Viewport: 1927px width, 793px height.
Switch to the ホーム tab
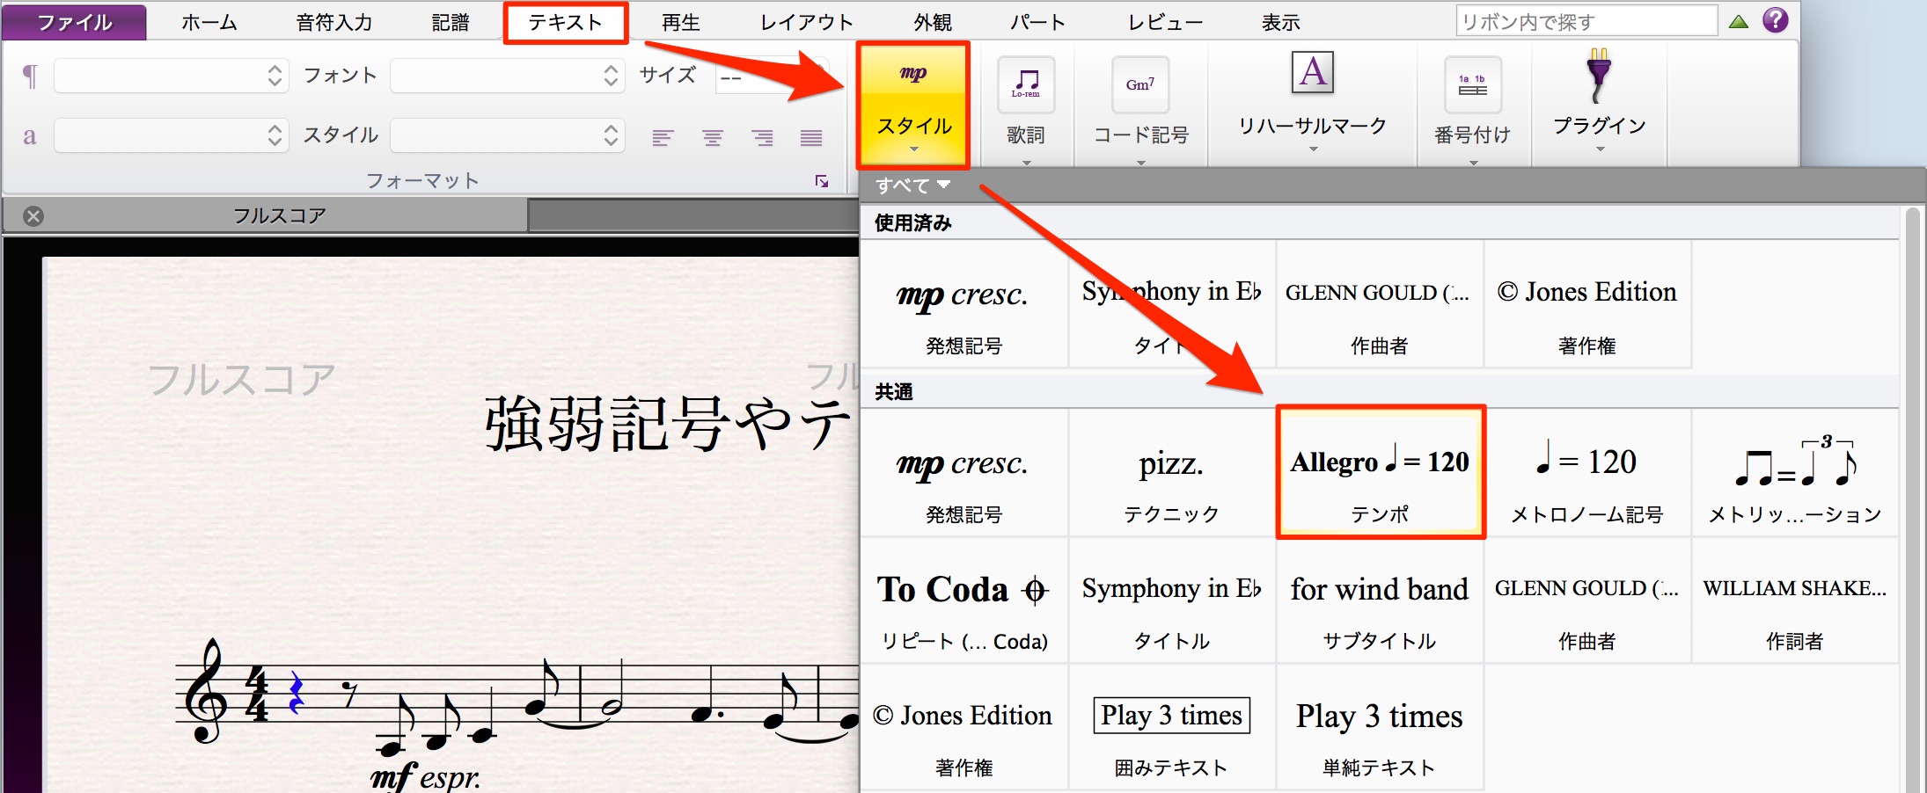click(209, 22)
